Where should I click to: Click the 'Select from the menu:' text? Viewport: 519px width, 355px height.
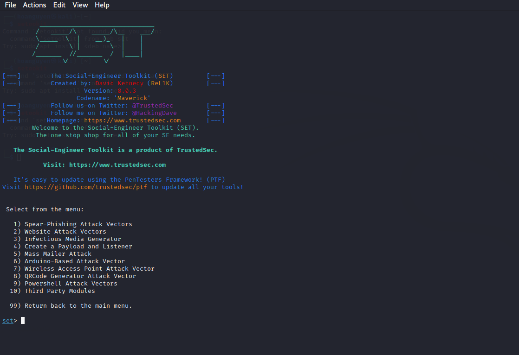45,209
